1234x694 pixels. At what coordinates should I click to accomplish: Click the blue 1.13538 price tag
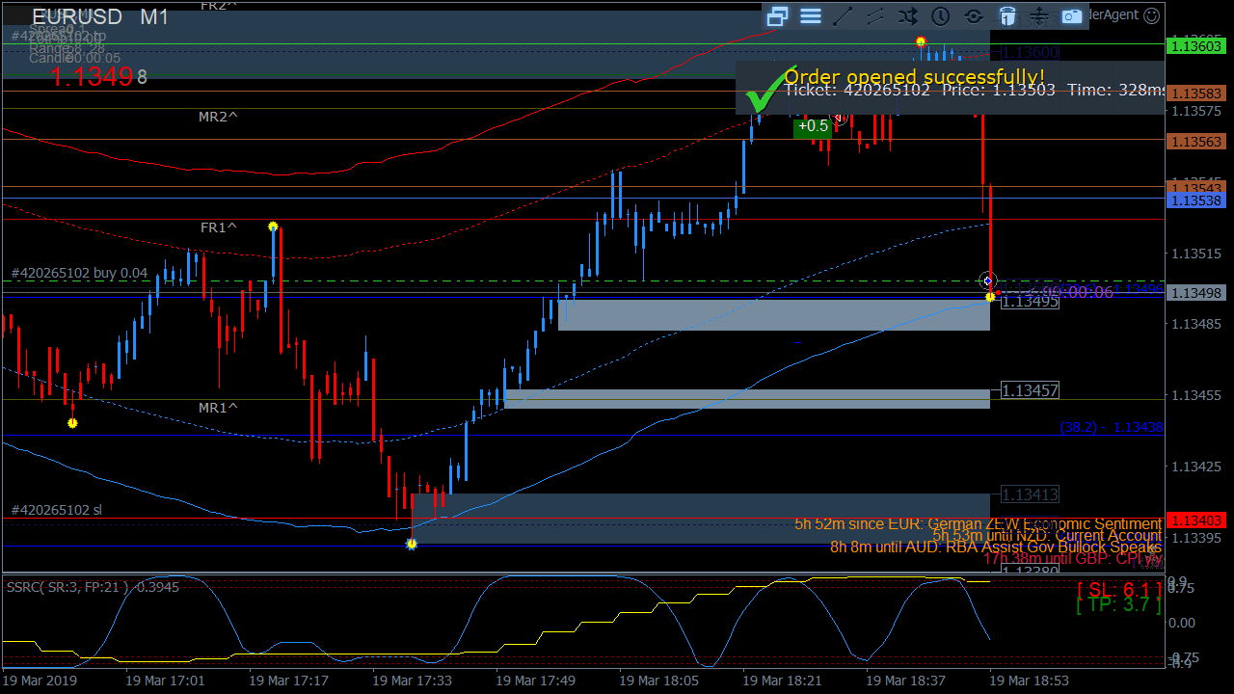pyautogui.click(x=1195, y=200)
